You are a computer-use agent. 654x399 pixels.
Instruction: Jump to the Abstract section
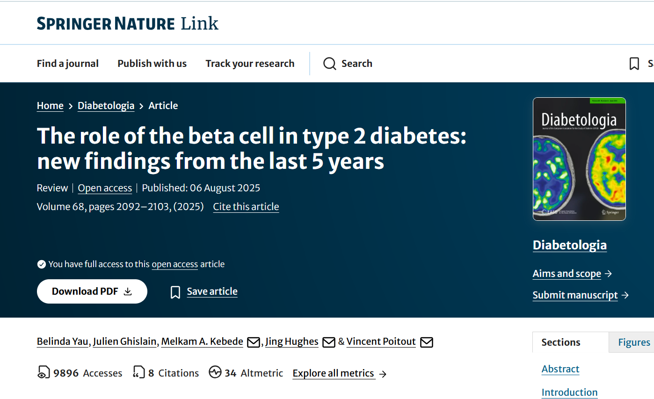(560, 369)
